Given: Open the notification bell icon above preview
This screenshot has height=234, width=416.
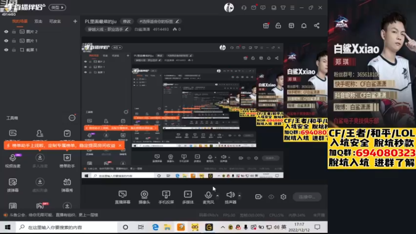Looking at the screenshot, I should click(x=304, y=25).
